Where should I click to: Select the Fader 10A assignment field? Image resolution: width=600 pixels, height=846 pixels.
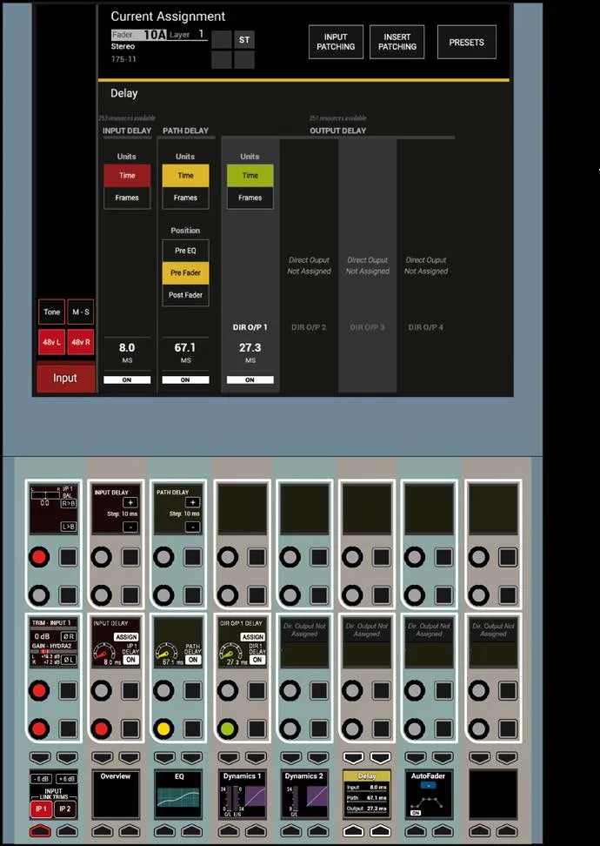139,35
